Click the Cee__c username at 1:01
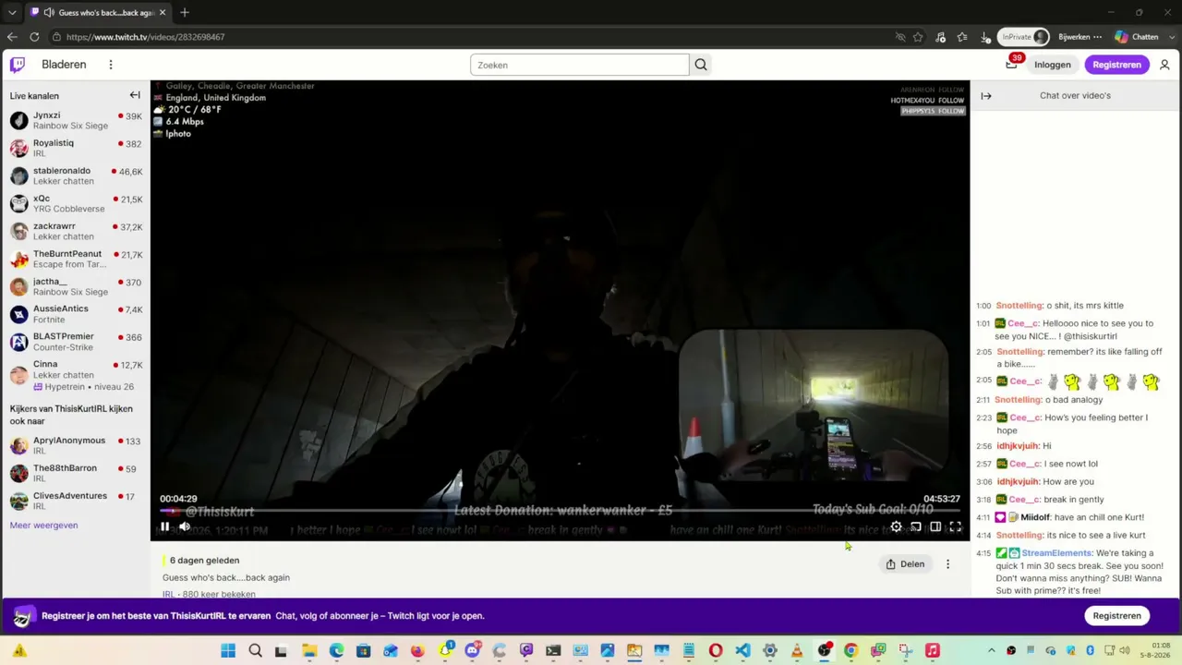 coord(1023,324)
